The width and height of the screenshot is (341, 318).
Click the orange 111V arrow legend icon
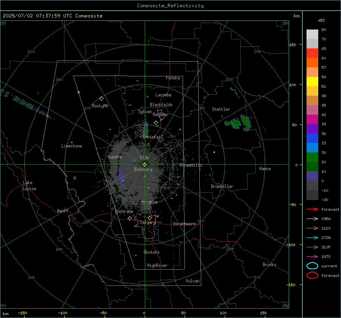(312, 228)
